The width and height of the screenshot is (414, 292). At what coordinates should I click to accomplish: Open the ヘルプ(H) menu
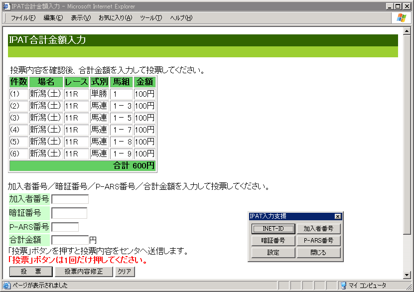point(181,18)
